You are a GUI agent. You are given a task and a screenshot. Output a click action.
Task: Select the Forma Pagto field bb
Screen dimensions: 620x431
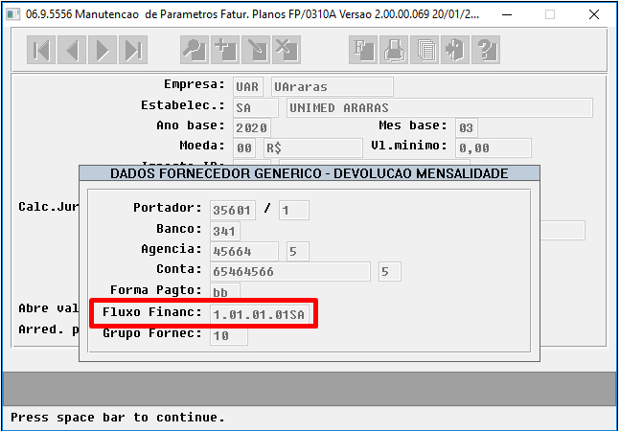tap(225, 291)
